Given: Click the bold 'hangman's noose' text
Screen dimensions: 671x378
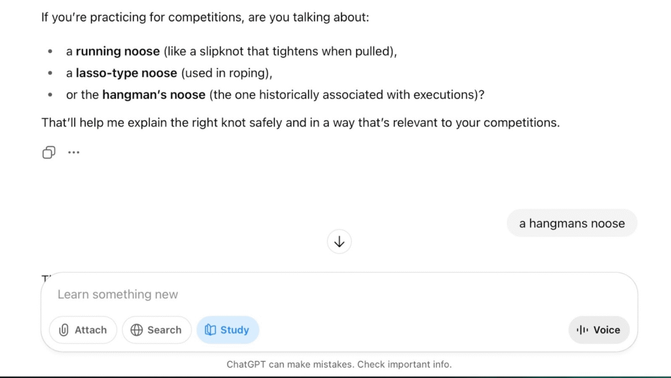Looking at the screenshot, I should point(153,95).
